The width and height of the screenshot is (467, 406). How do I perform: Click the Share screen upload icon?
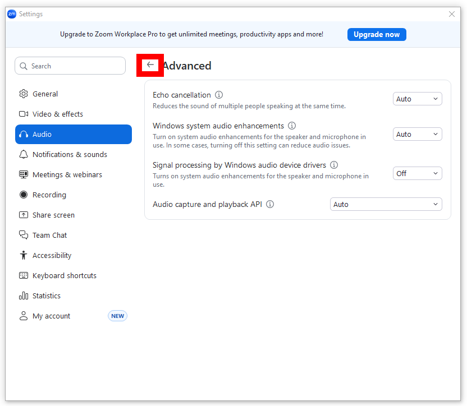[x=23, y=215]
